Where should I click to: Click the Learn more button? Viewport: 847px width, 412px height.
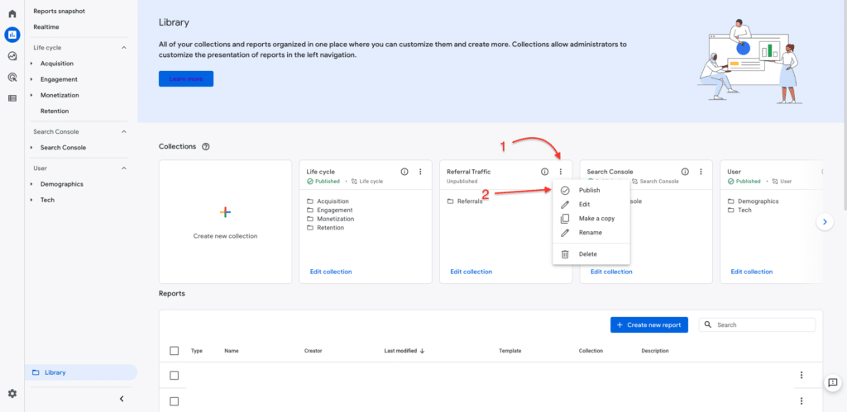[186, 78]
